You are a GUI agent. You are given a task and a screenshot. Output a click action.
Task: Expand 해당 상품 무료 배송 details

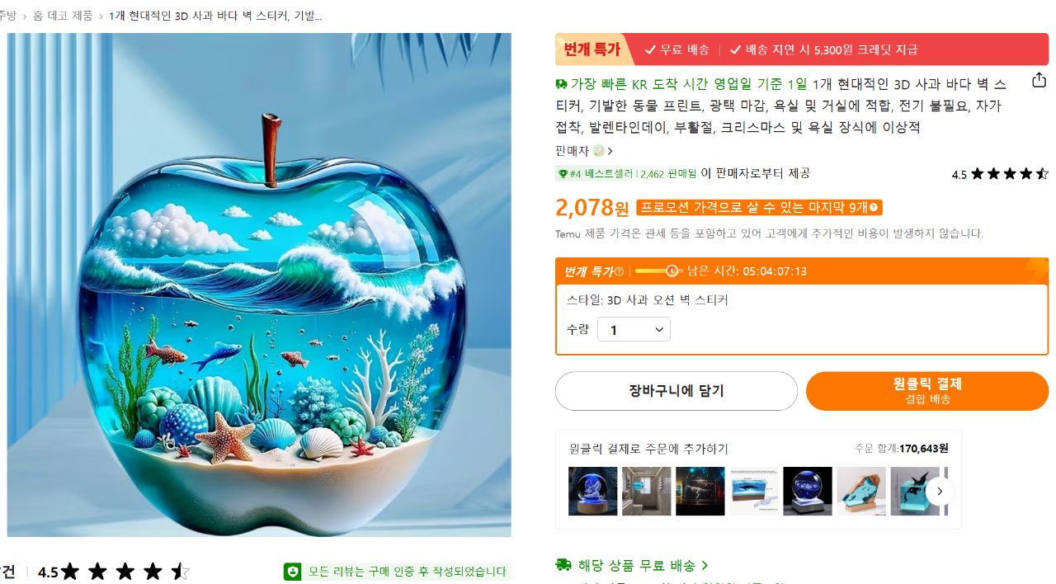(632, 565)
